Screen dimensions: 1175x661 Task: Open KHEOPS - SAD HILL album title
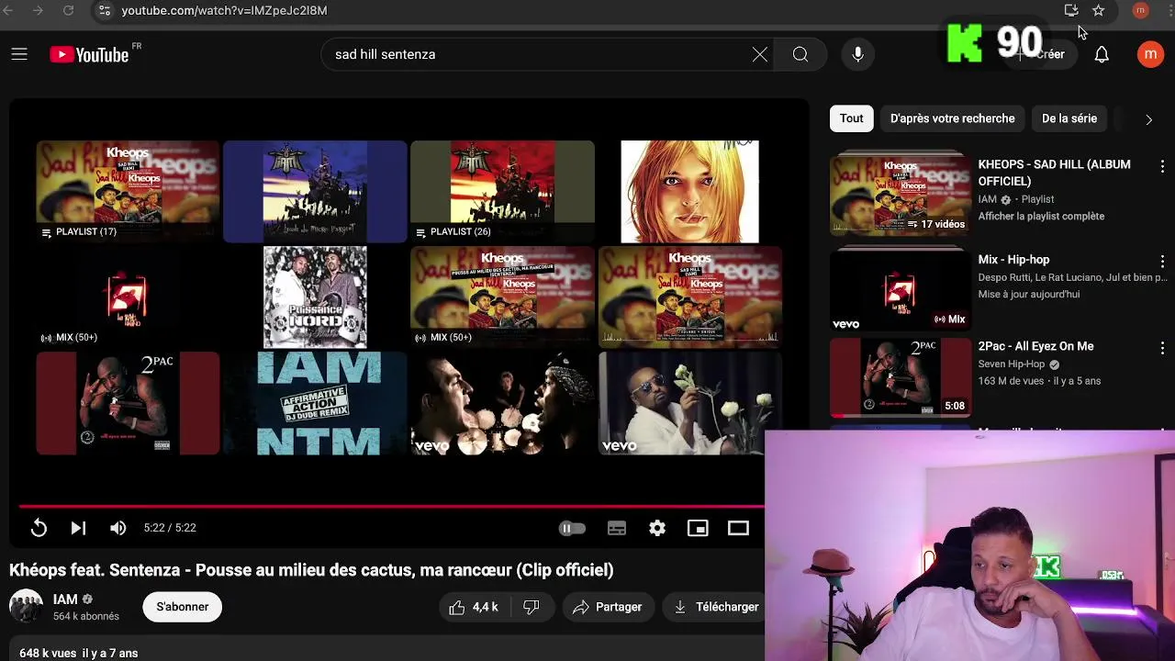1054,173
